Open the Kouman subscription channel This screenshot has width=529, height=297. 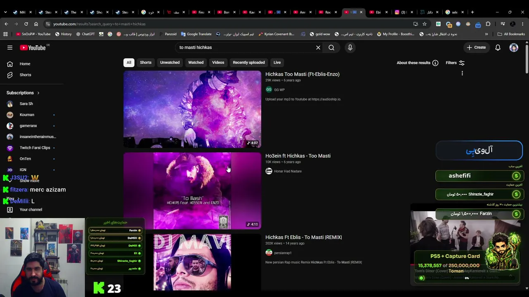coord(32,115)
